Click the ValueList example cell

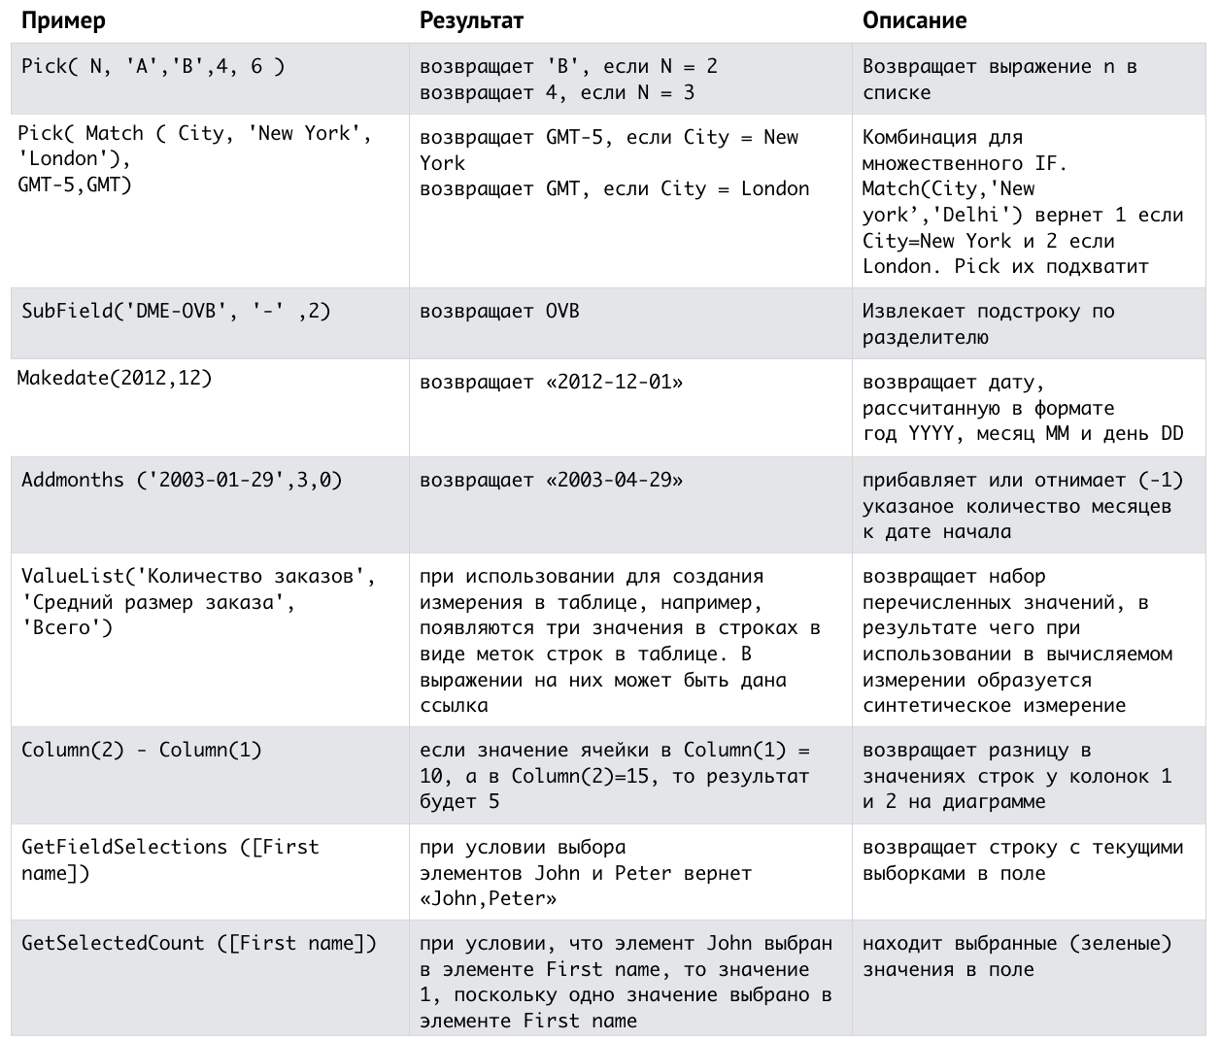198,602
